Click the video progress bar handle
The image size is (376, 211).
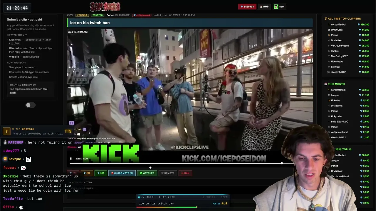[282, 163]
